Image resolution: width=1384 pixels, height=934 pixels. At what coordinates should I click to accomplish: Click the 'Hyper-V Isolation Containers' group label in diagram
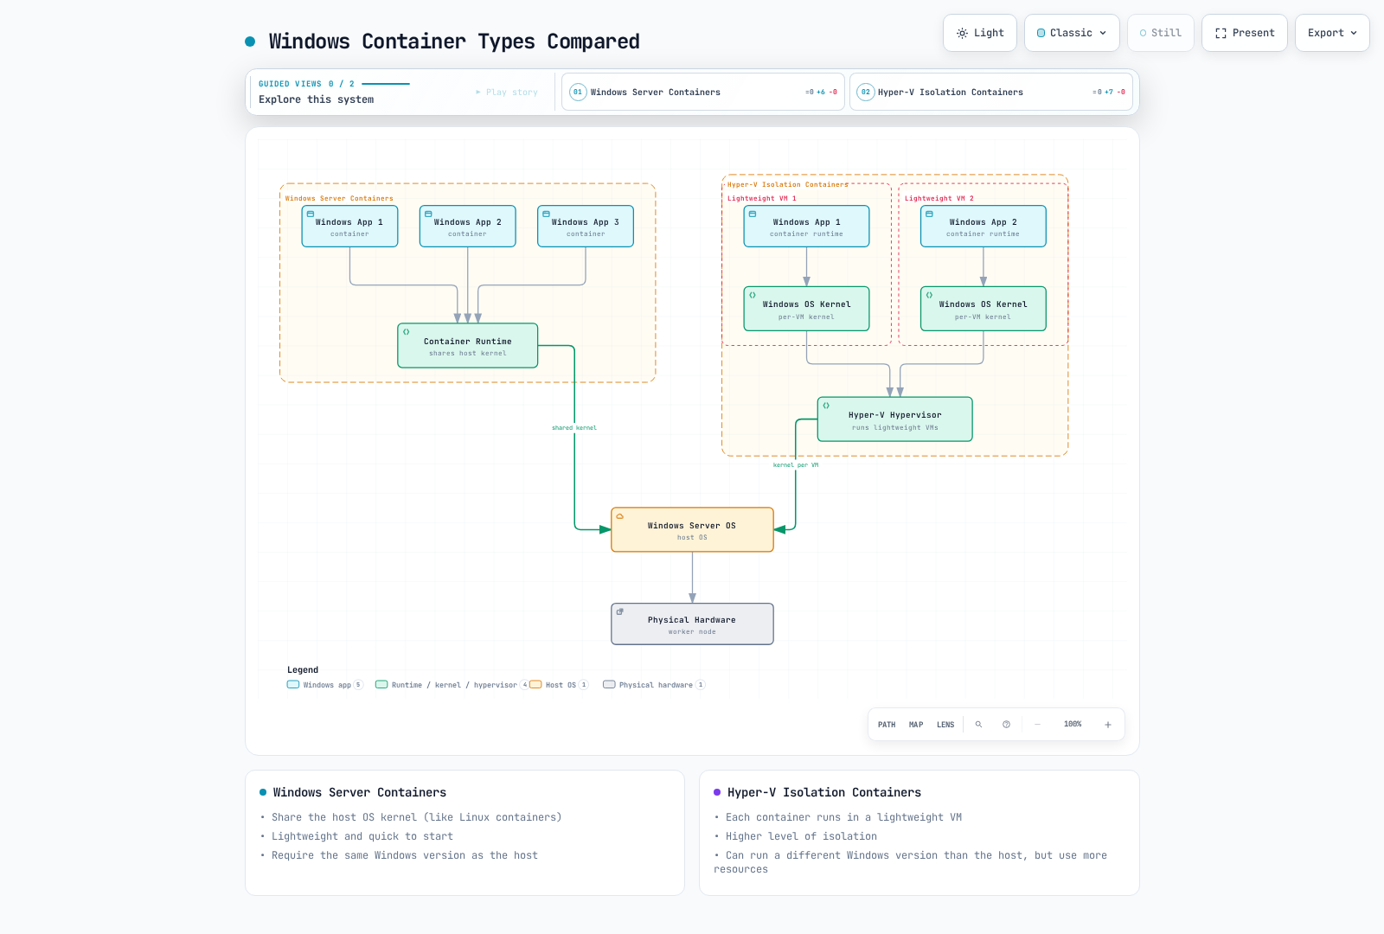(x=787, y=184)
